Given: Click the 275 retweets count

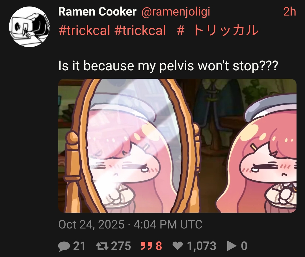Looking at the screenshot, I should [121, 246].
